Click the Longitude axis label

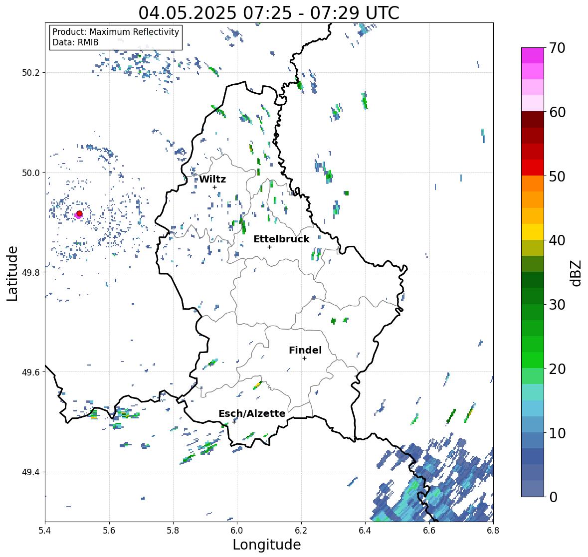point(267,545)
